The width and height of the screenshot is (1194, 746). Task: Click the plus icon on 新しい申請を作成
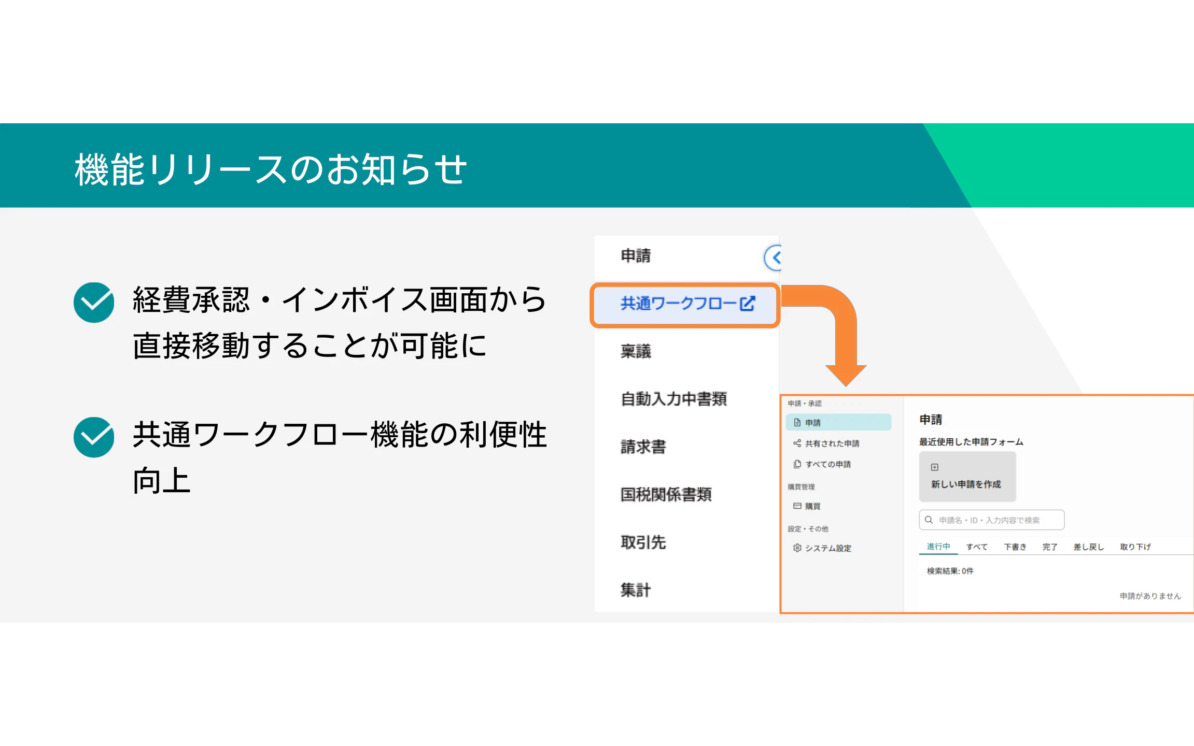[x=935, y=467]
